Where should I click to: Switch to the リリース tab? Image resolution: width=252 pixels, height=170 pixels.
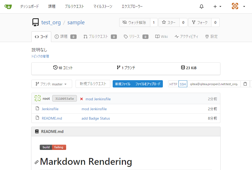pyautogui.click(x=136, y=37)
